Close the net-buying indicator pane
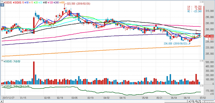The width and height of the screenshot is (215, 103). coord(202,86)
